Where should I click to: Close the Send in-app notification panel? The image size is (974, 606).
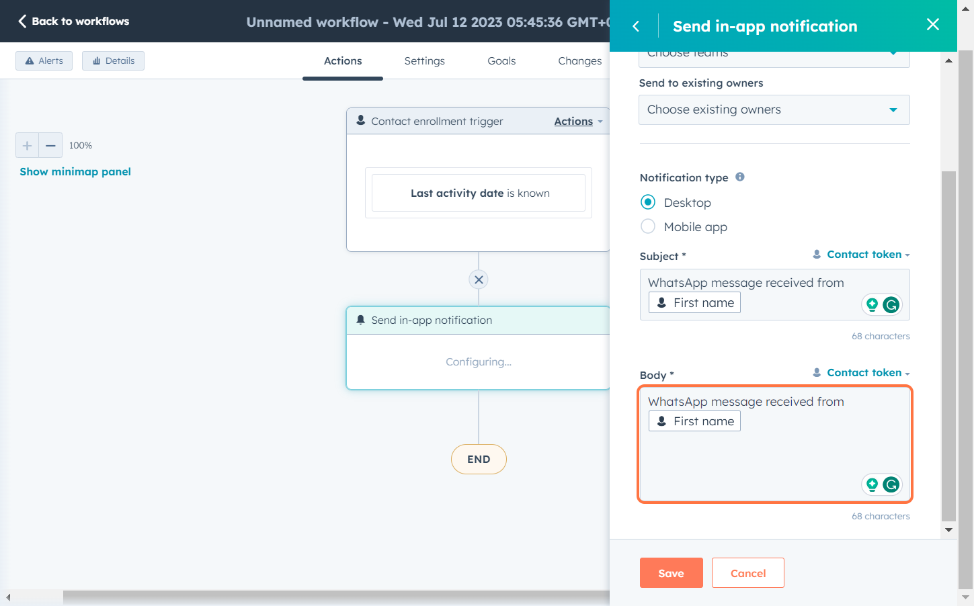click(932, 25)
